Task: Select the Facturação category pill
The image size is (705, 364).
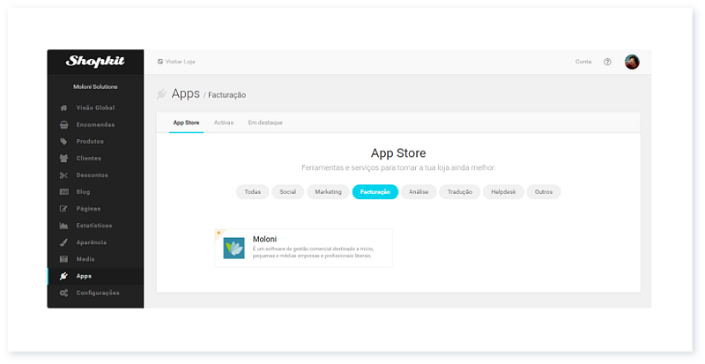Action: point(375,191)
